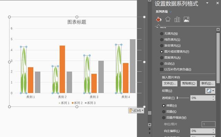Click the 文件(F)... button

pyautogui.click(x=170, y=83)
